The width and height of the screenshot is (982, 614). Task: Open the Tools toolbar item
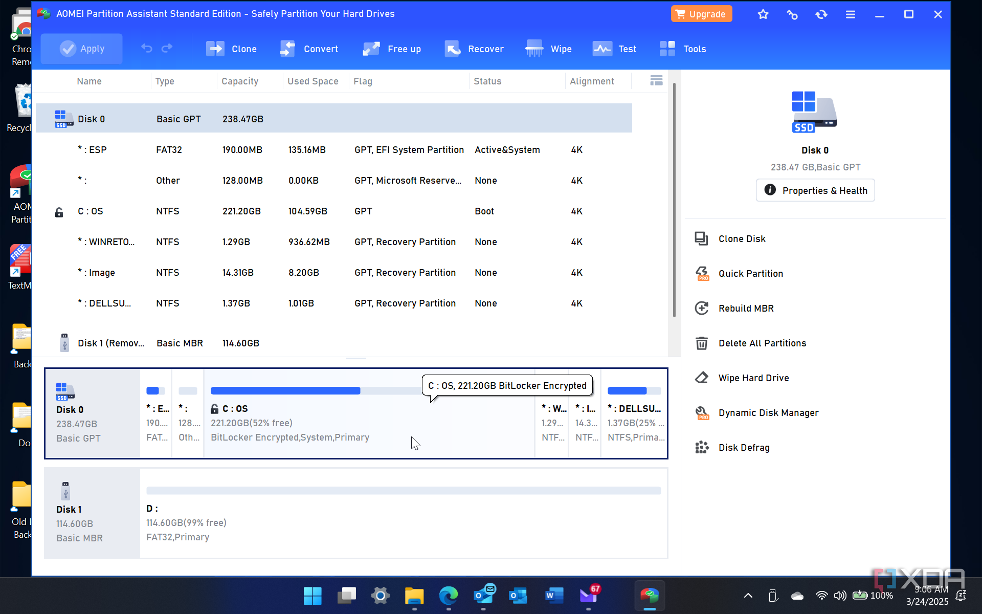pyautogui.click(x=683, y=49)
